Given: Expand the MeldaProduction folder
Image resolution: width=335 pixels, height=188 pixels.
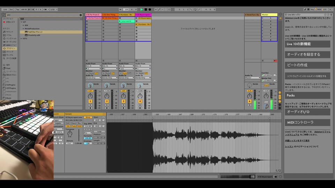Looking at the screenshot, I should [x=23, y=29].
